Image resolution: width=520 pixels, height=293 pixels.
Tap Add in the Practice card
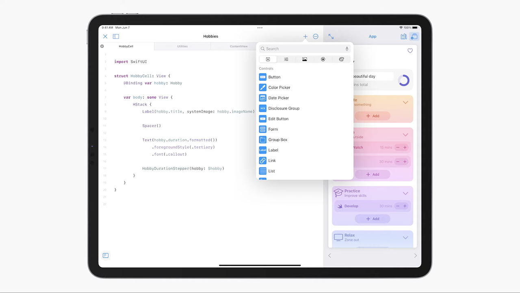pos(373,219)
